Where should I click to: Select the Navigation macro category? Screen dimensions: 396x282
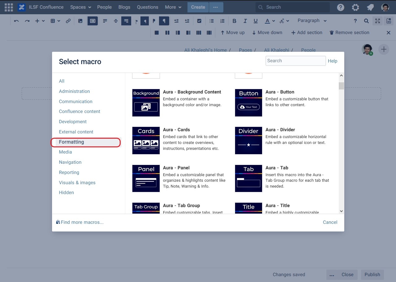click(x=70, y=162)
